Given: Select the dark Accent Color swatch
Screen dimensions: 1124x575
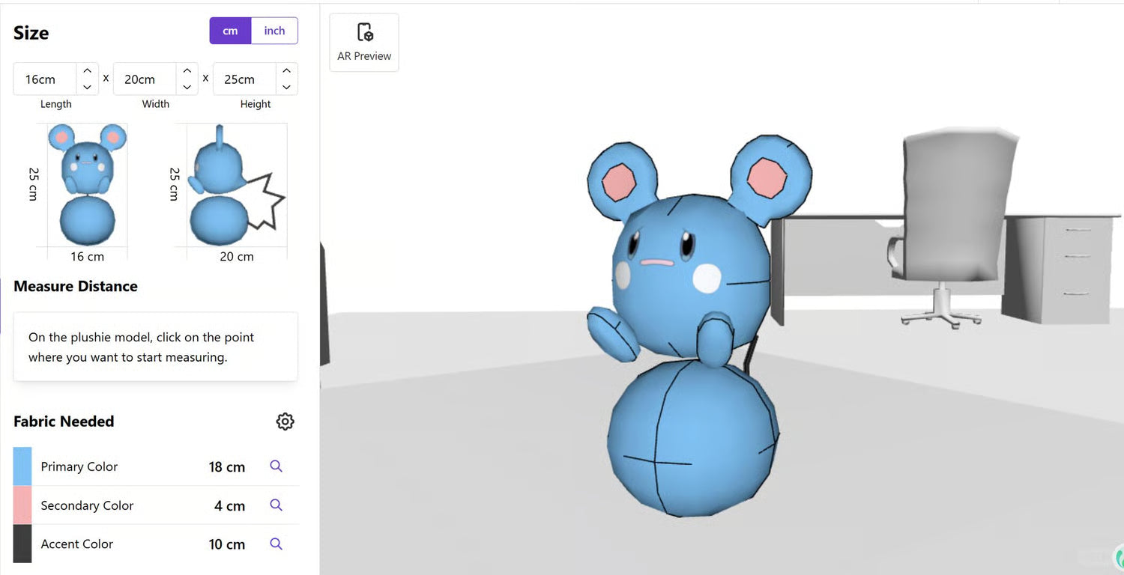Looking at the screenshot, I should pos(22,544).
